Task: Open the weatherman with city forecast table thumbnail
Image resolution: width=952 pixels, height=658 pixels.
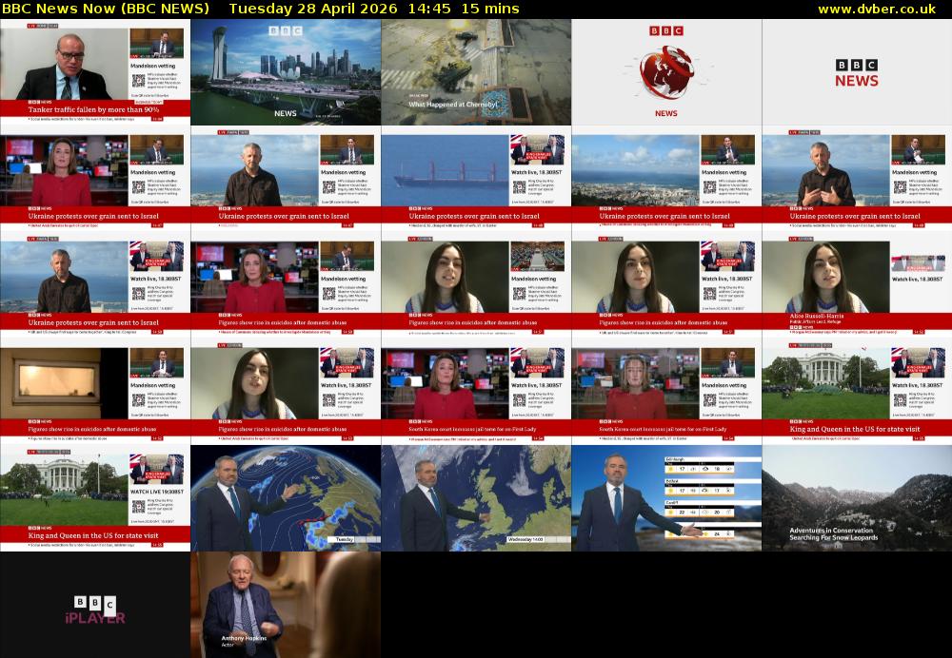Action: click(x=666, y=498)
